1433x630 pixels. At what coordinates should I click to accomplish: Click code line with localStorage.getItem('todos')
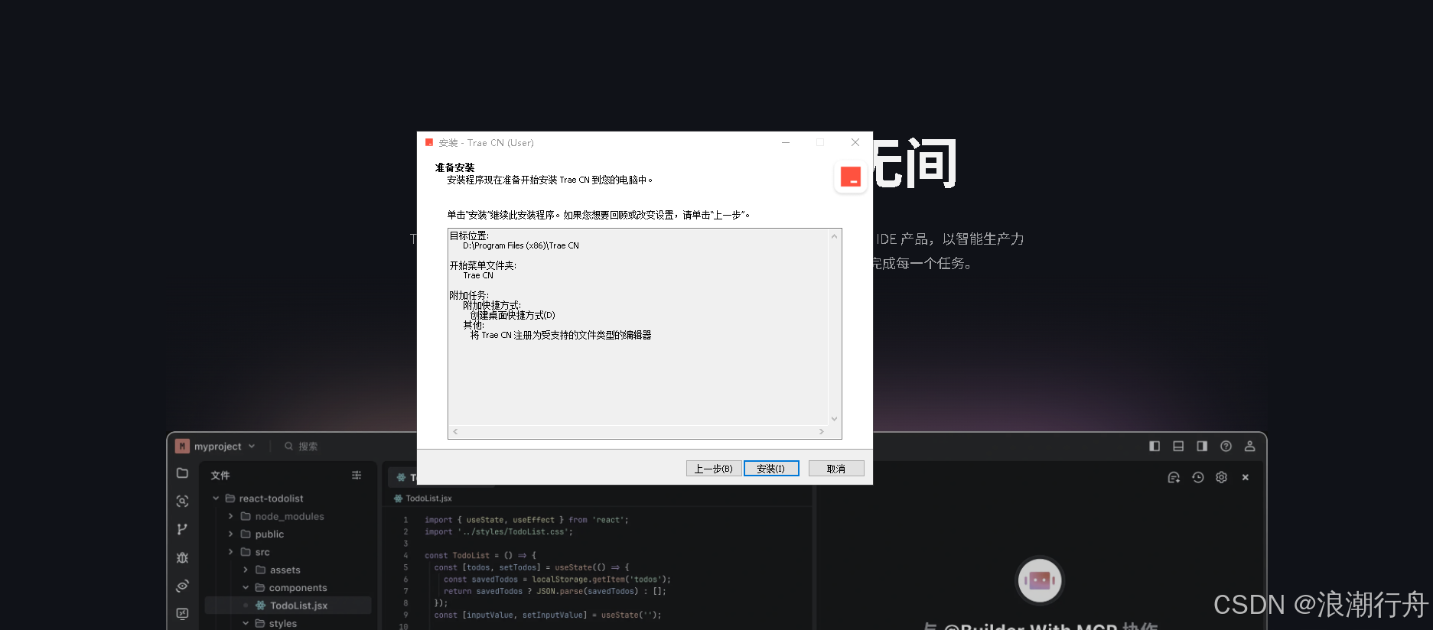557,580
